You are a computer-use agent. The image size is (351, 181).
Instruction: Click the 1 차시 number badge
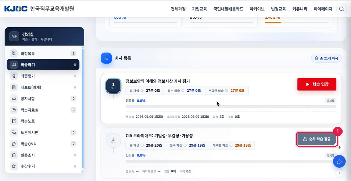[x=113, y=86]
